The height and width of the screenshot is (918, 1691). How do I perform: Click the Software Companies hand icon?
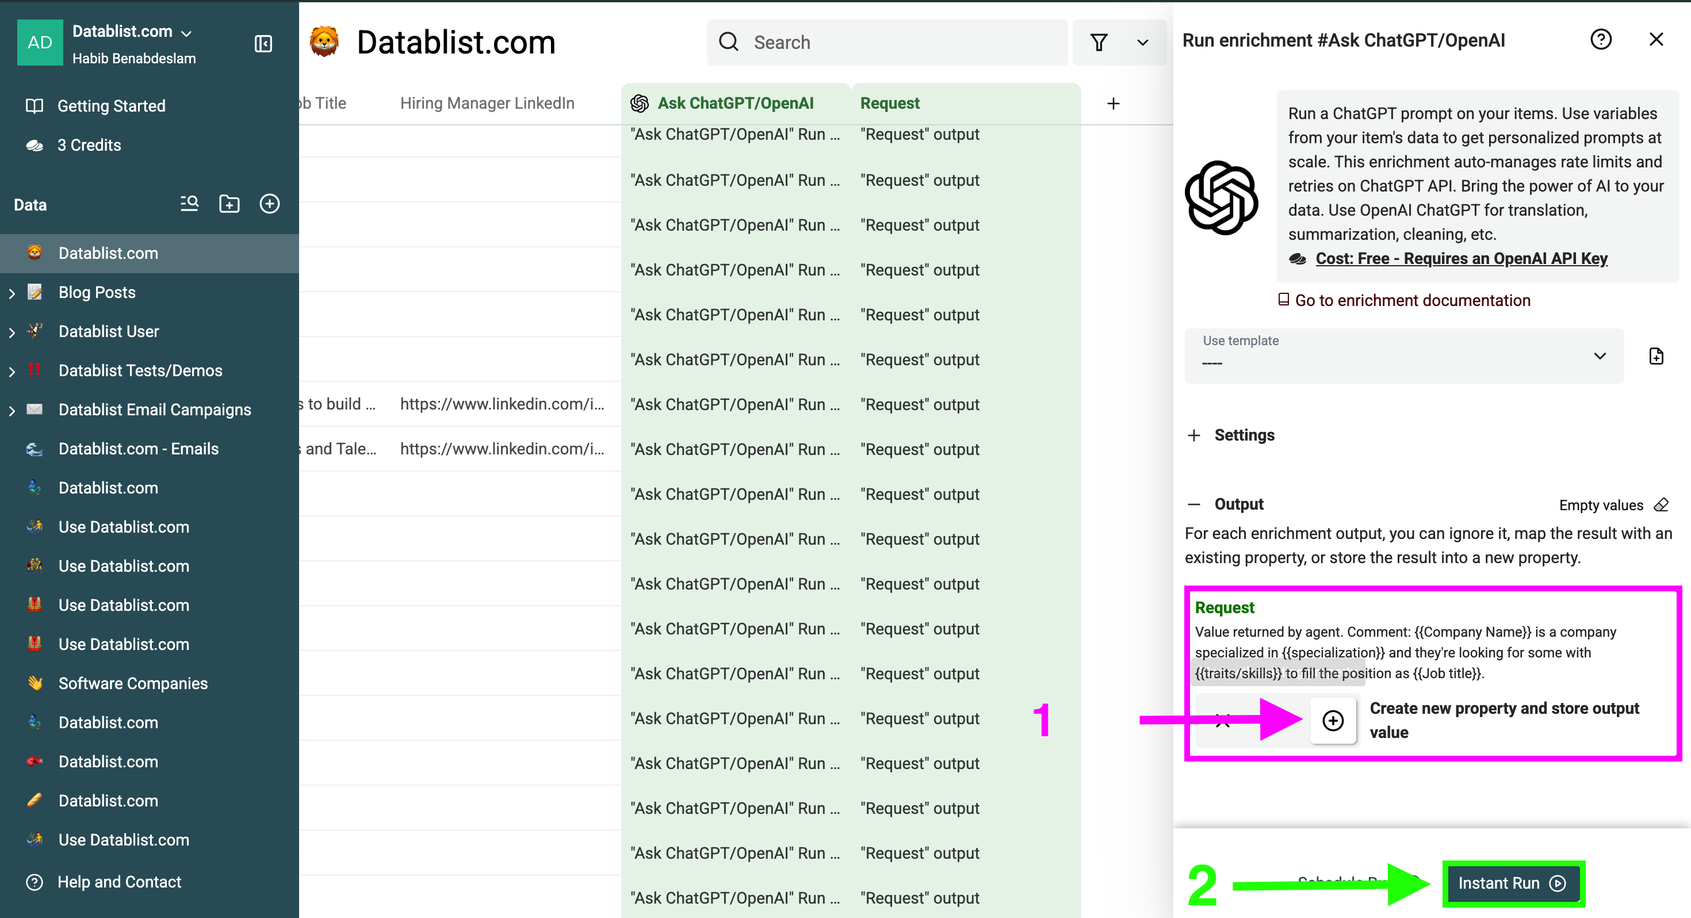click(35, 683)
